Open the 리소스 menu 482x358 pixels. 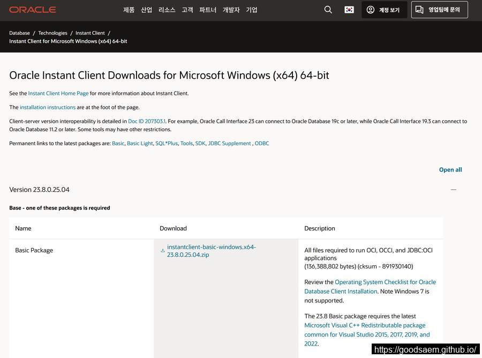point(167,10)
